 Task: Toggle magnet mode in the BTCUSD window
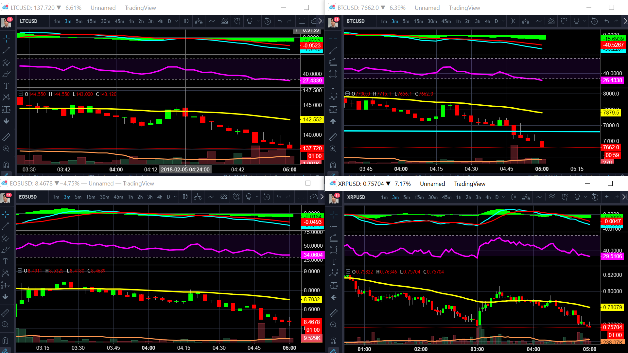333,165
